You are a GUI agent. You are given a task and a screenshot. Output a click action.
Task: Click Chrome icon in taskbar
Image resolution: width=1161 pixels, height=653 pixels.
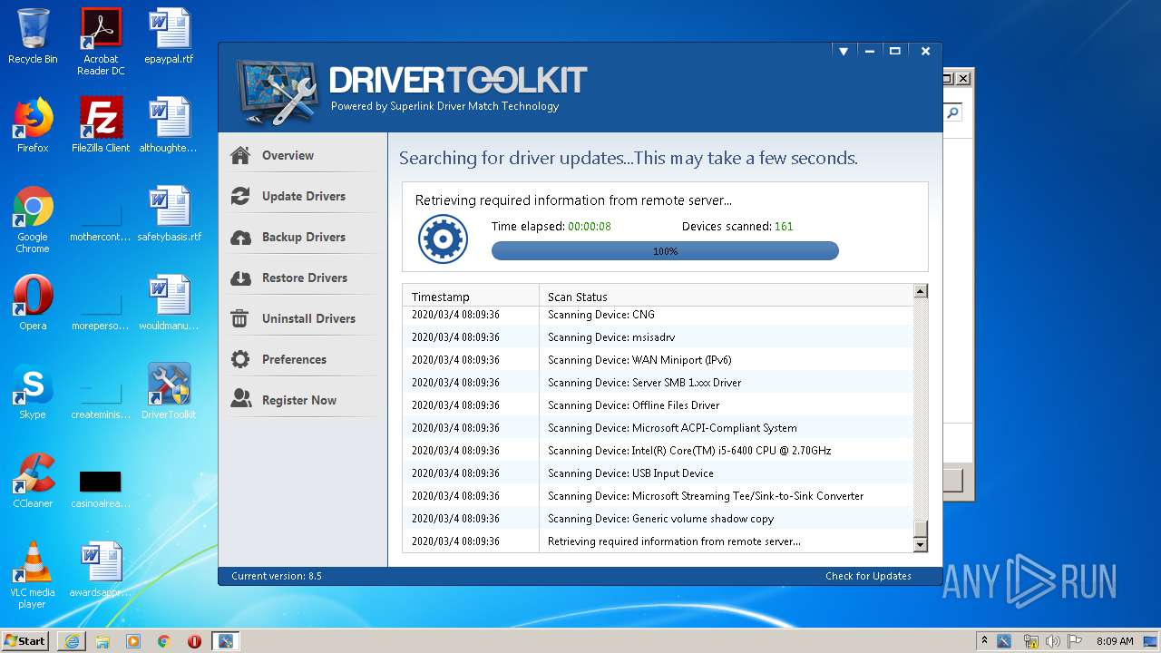pyautogui.click(x=164, y=641)
